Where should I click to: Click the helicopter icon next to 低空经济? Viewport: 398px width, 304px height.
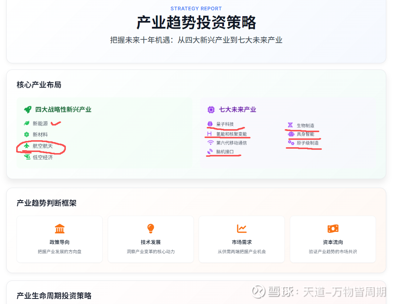[x=27, y=157]
